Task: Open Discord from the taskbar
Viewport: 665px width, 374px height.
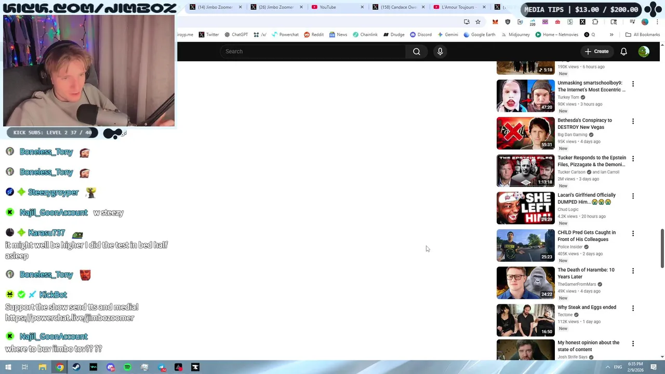Action: click(x=110, y=367)
